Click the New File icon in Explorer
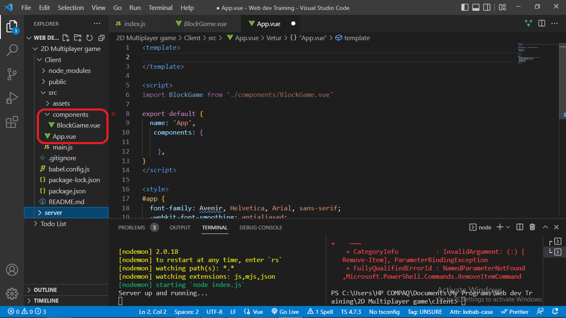566x318 pixels. (x=66, y=38)
